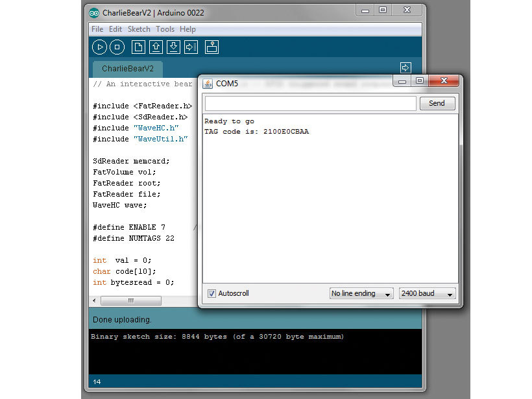
Task: Click the '// An interactive bear' comment line
Action: (x=143, y=84)
